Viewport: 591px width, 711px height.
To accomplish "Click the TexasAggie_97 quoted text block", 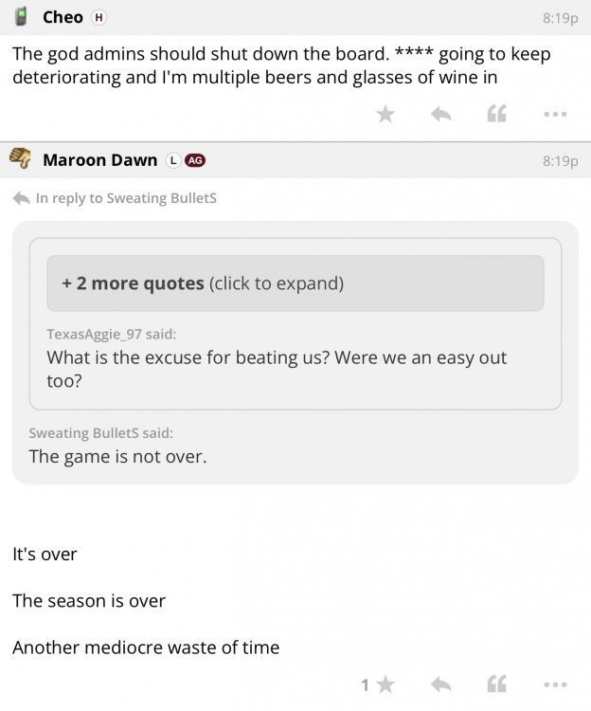I will pos(277,369).
